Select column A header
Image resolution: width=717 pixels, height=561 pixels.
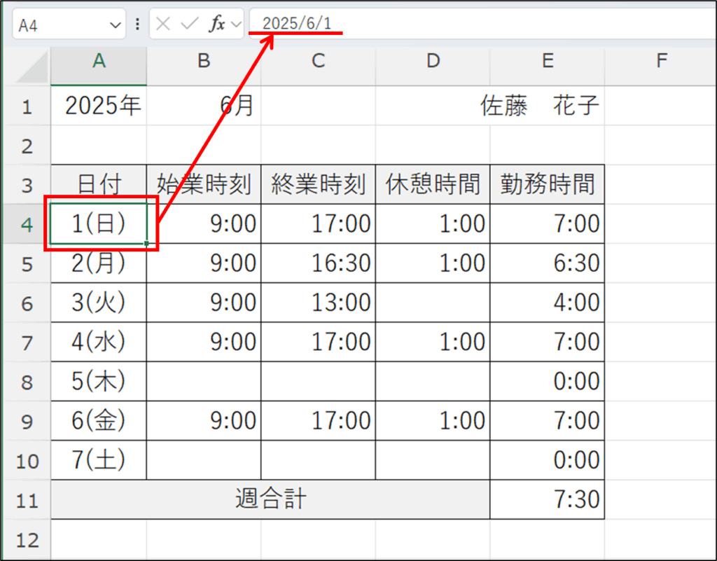click(99, 62)
